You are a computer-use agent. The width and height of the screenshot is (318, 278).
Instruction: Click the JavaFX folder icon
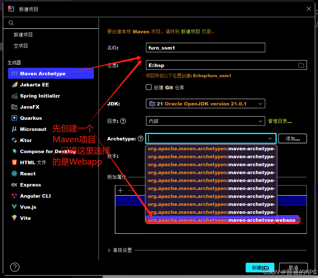tap(14, 107)
